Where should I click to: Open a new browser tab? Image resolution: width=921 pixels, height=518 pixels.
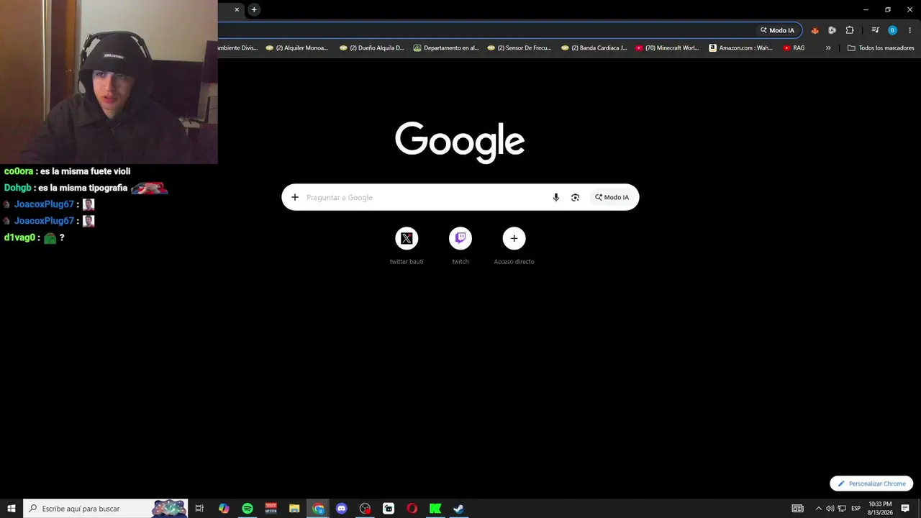click(254, 9)
